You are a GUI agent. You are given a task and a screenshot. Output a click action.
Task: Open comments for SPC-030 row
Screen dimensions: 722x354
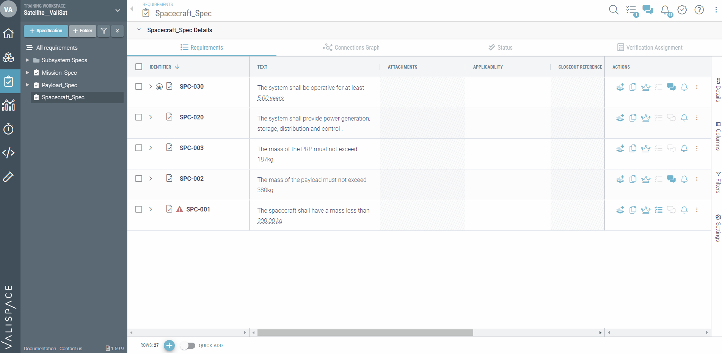[x=671, y=87]
